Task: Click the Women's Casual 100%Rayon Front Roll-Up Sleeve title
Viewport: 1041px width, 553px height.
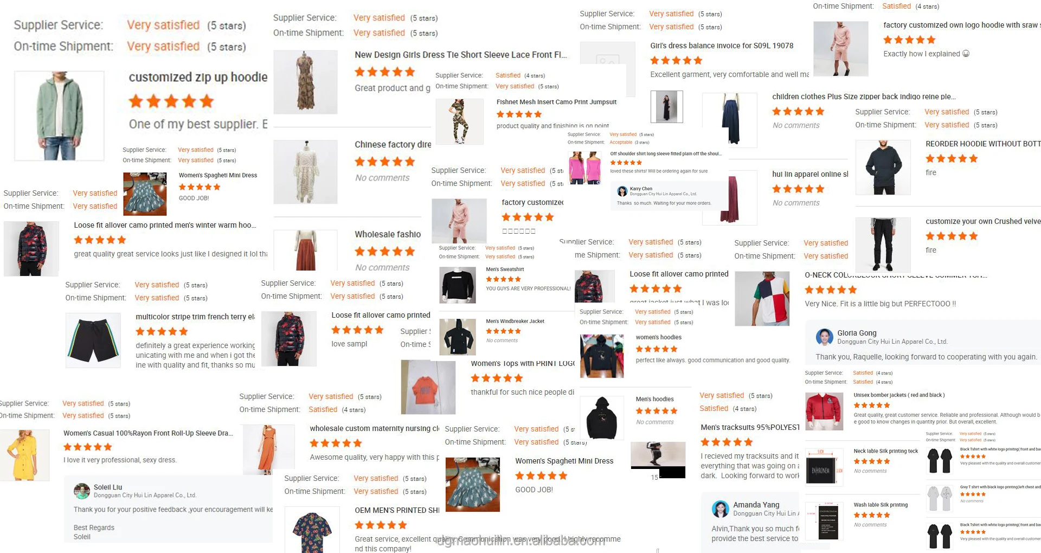Action: [148, 433]
